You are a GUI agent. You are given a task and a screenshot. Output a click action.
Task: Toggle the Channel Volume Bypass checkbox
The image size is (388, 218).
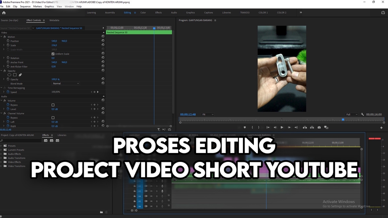53,117
